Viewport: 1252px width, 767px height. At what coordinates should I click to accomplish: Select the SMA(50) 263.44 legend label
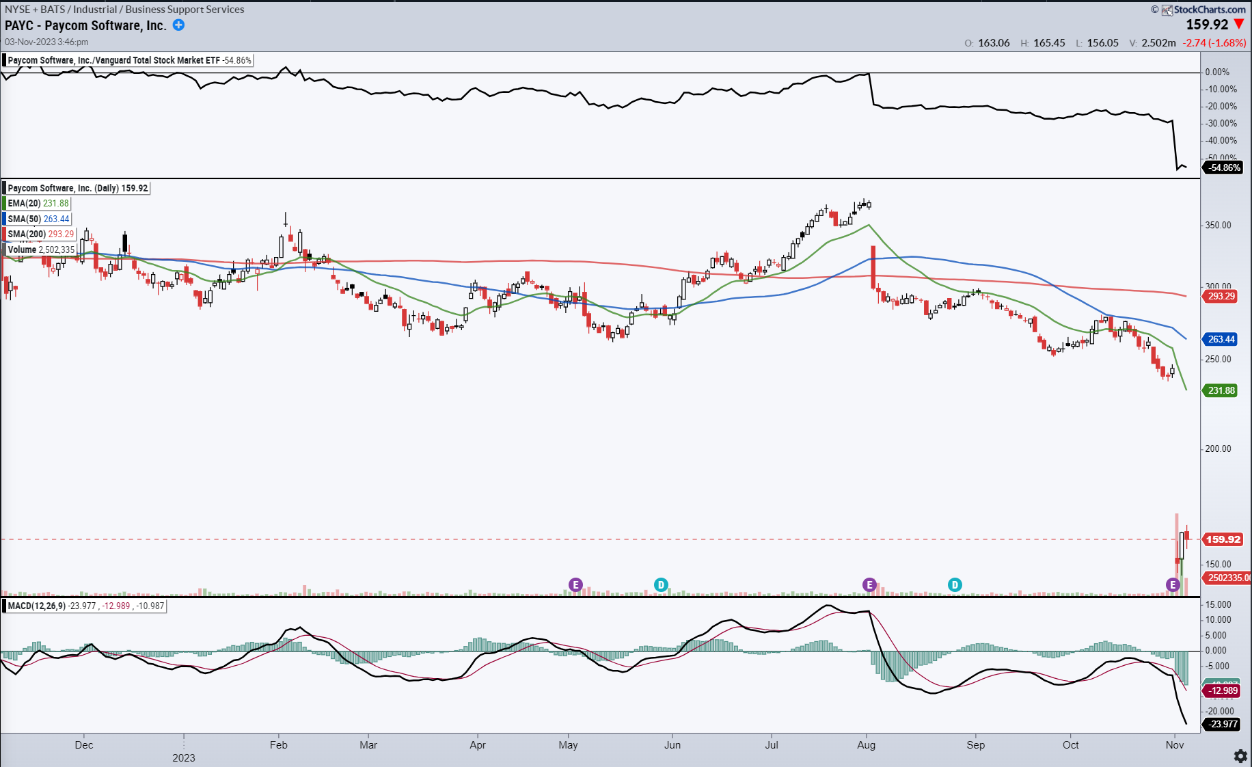(38, 219)
